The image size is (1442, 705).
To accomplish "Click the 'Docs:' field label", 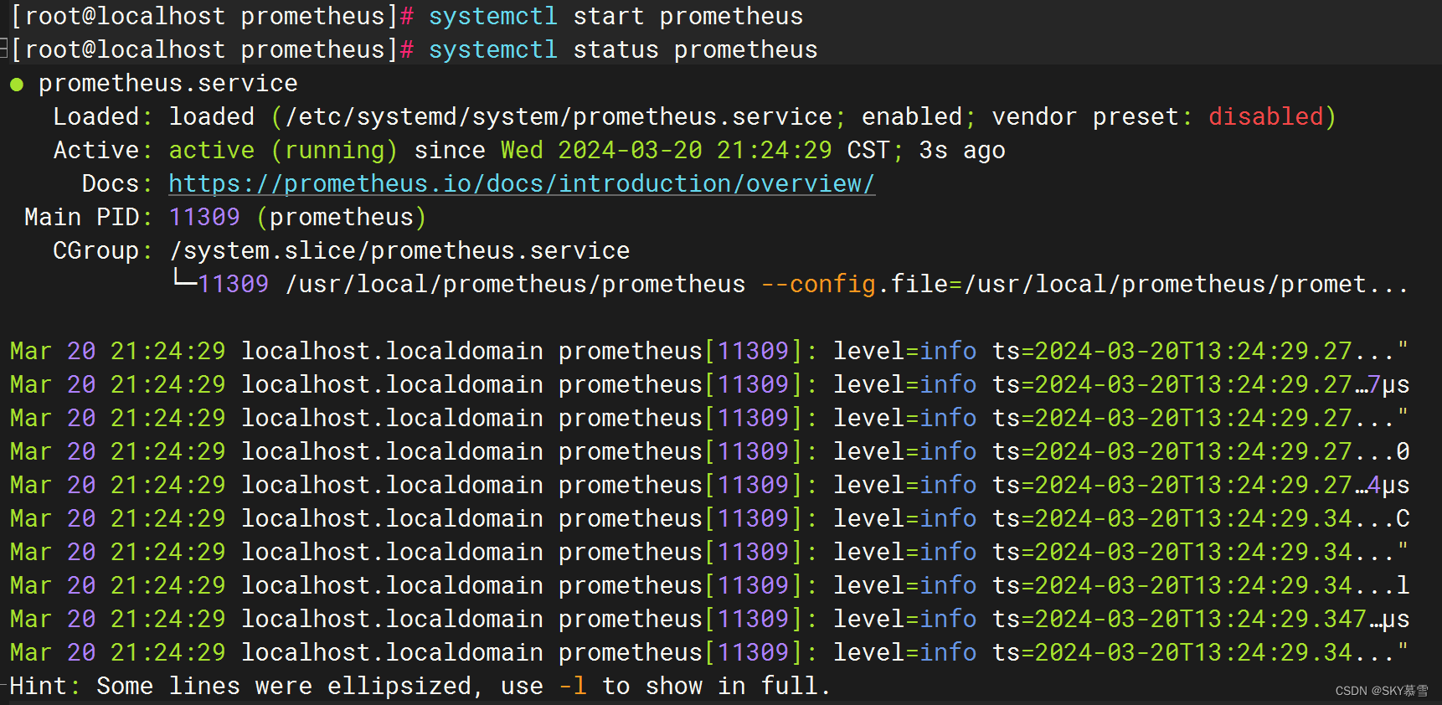I will tap(117, 183).
